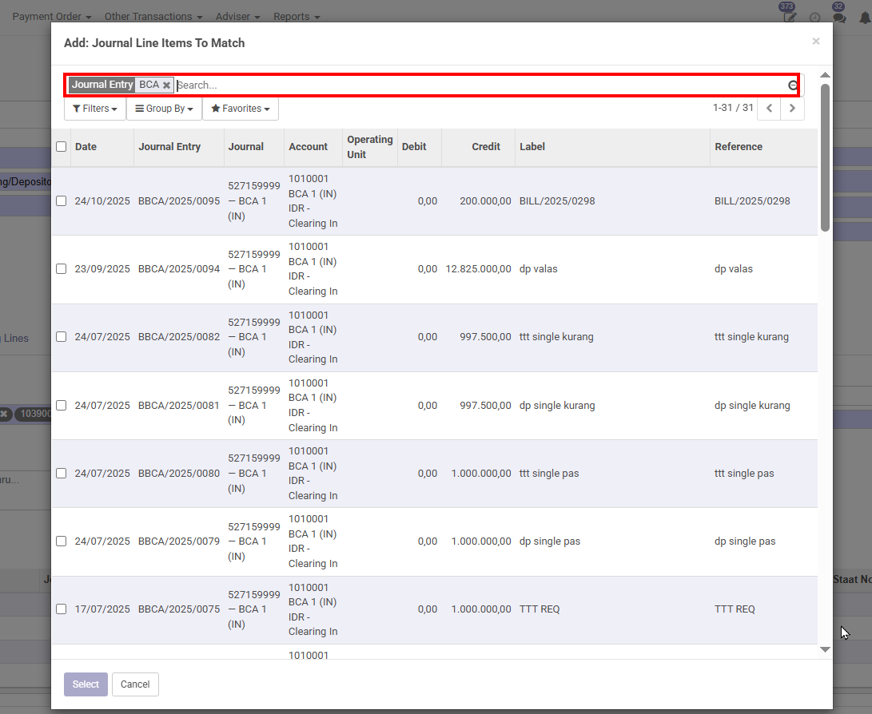The image size is (872, 714).
Task: Expand the Filters dropdown
Action: coord(95,109)
